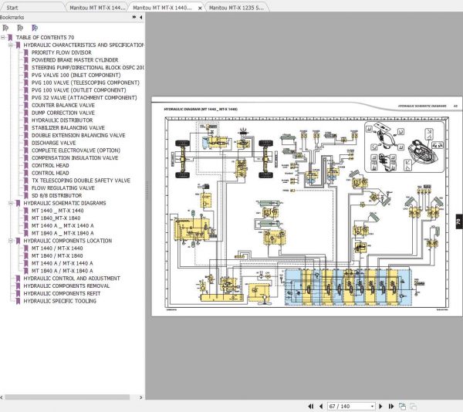Collapse HYDRAULIC CHARACTERISTICS AND SPECIFICATION node
463x412 pixels.
[10, 46]
